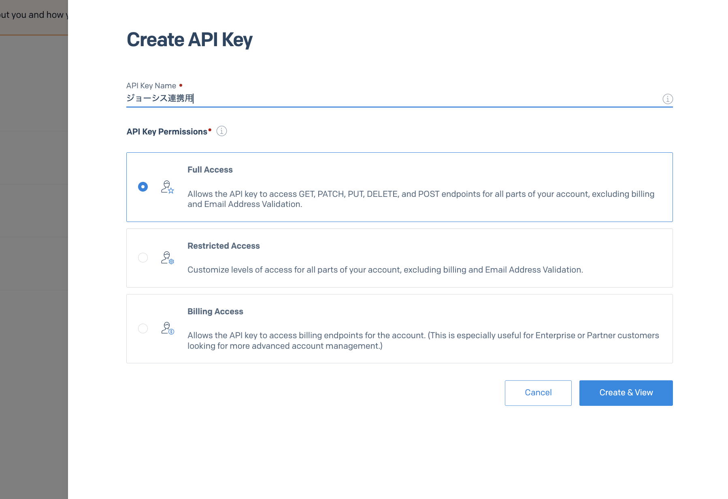Click the API Key Permissions label
This screenshot has height=499, width=728.
[x=167, y=132]
